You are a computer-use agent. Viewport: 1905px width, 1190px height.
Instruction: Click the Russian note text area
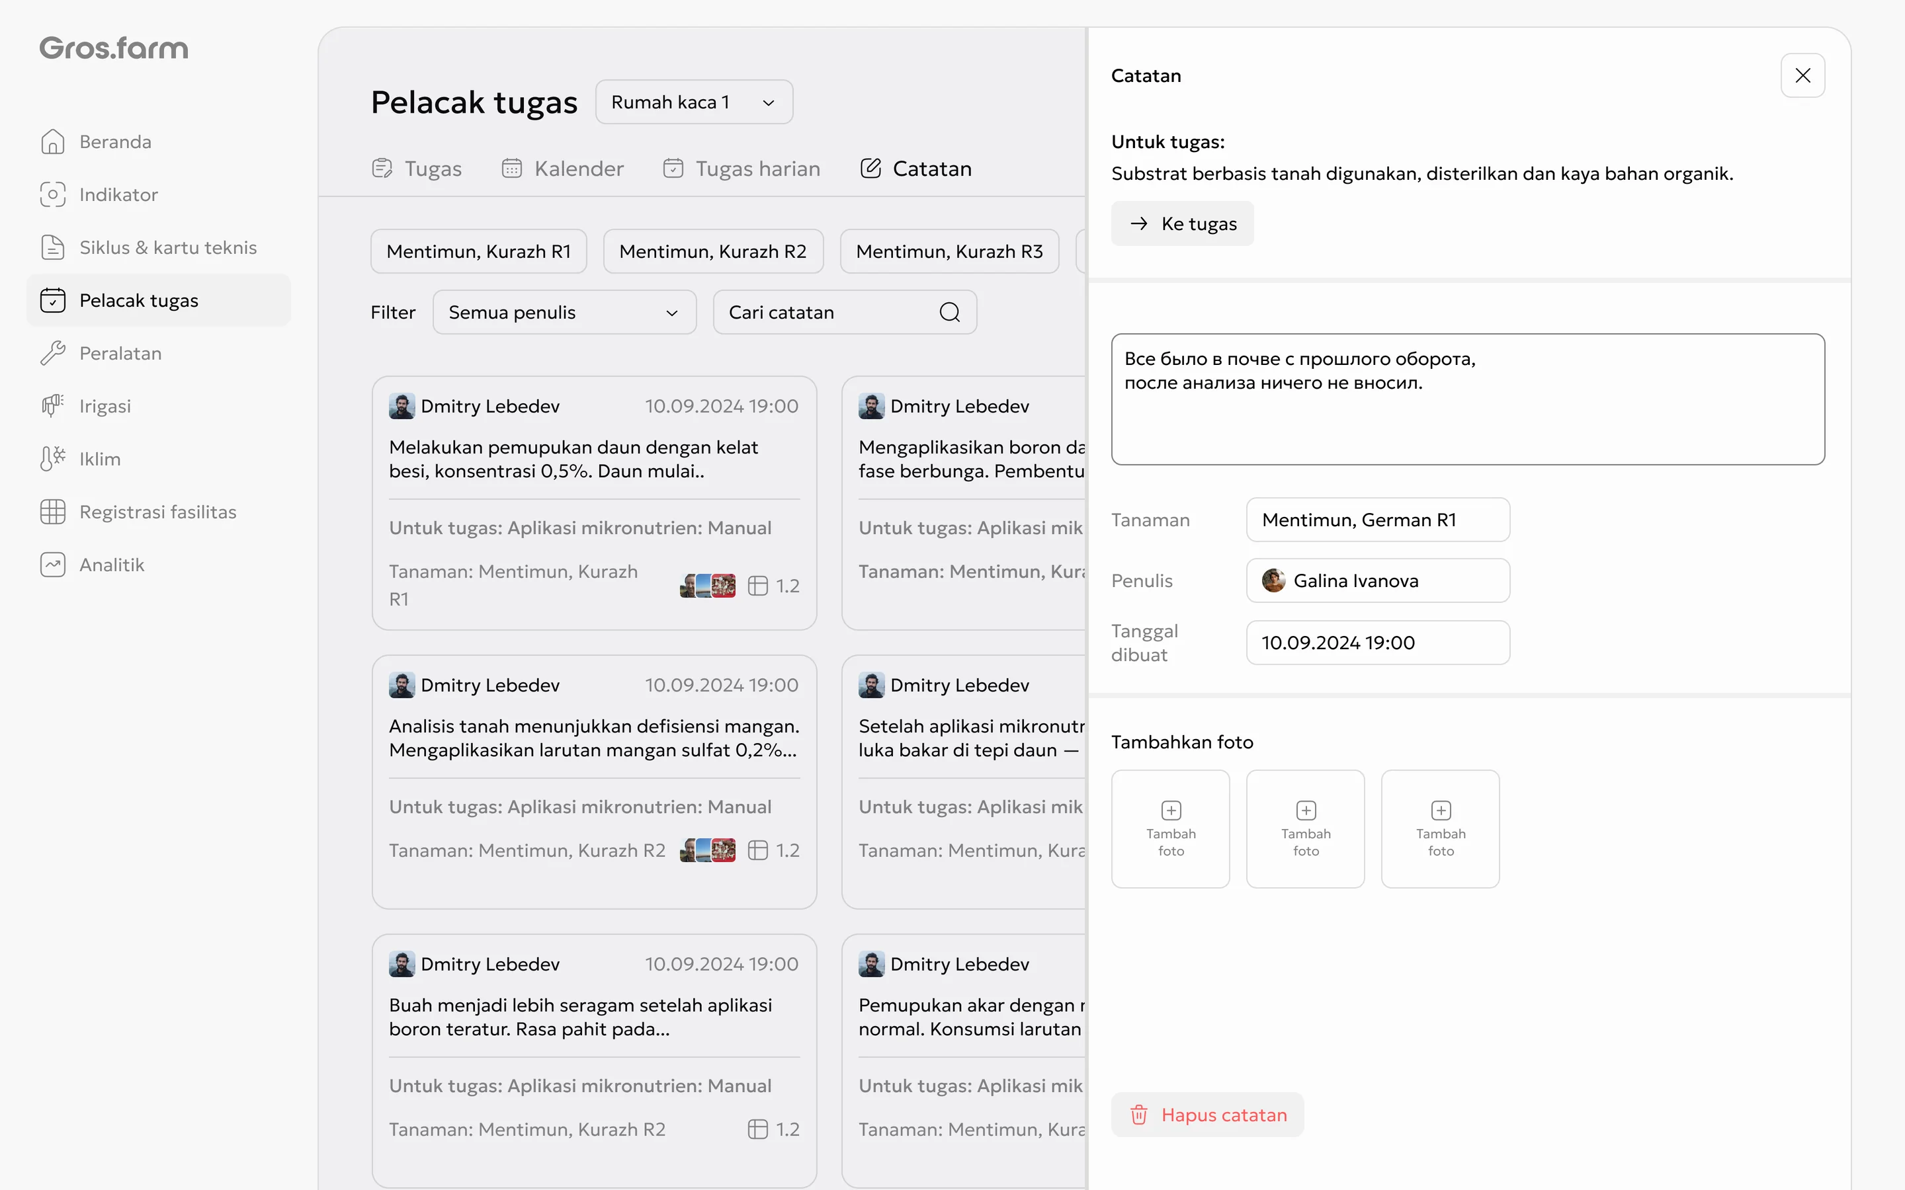click(x=1467, y=399)
